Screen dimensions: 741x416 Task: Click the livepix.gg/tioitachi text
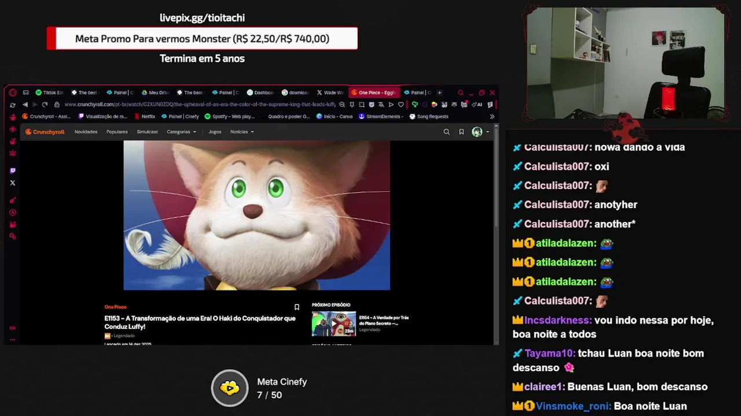(x=202, y=18)
